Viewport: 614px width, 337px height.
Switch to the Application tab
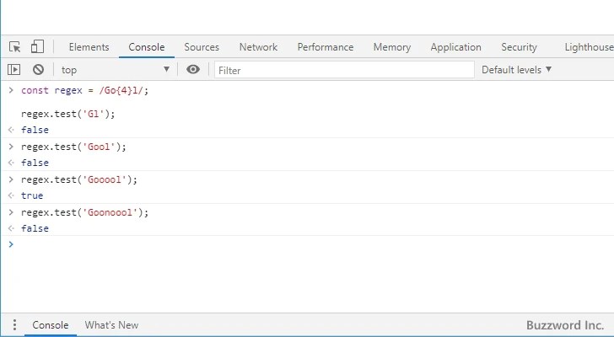(x=455, y=47)
